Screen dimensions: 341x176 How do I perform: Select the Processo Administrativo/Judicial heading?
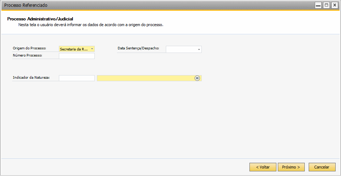tap(40, 19)
